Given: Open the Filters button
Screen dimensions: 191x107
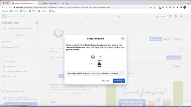Looking at the screenshot, I should click(x=176, y=66).
